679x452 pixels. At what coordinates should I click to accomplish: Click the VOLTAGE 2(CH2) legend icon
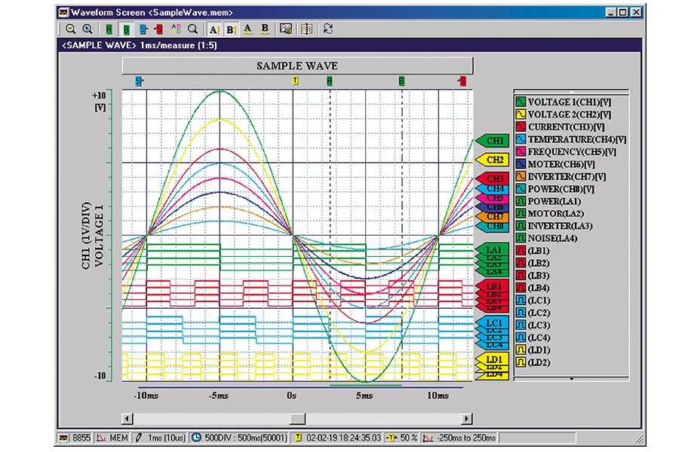click(x=521, y=115)
